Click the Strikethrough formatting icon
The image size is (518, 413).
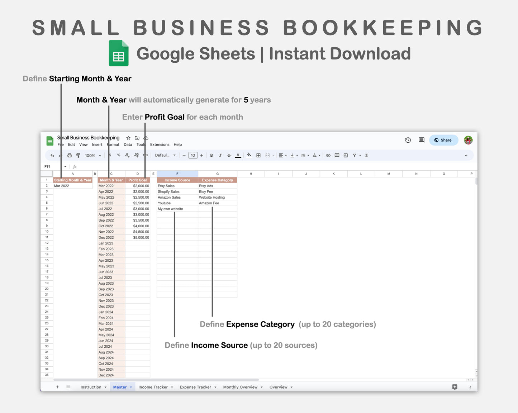point(229,155)
